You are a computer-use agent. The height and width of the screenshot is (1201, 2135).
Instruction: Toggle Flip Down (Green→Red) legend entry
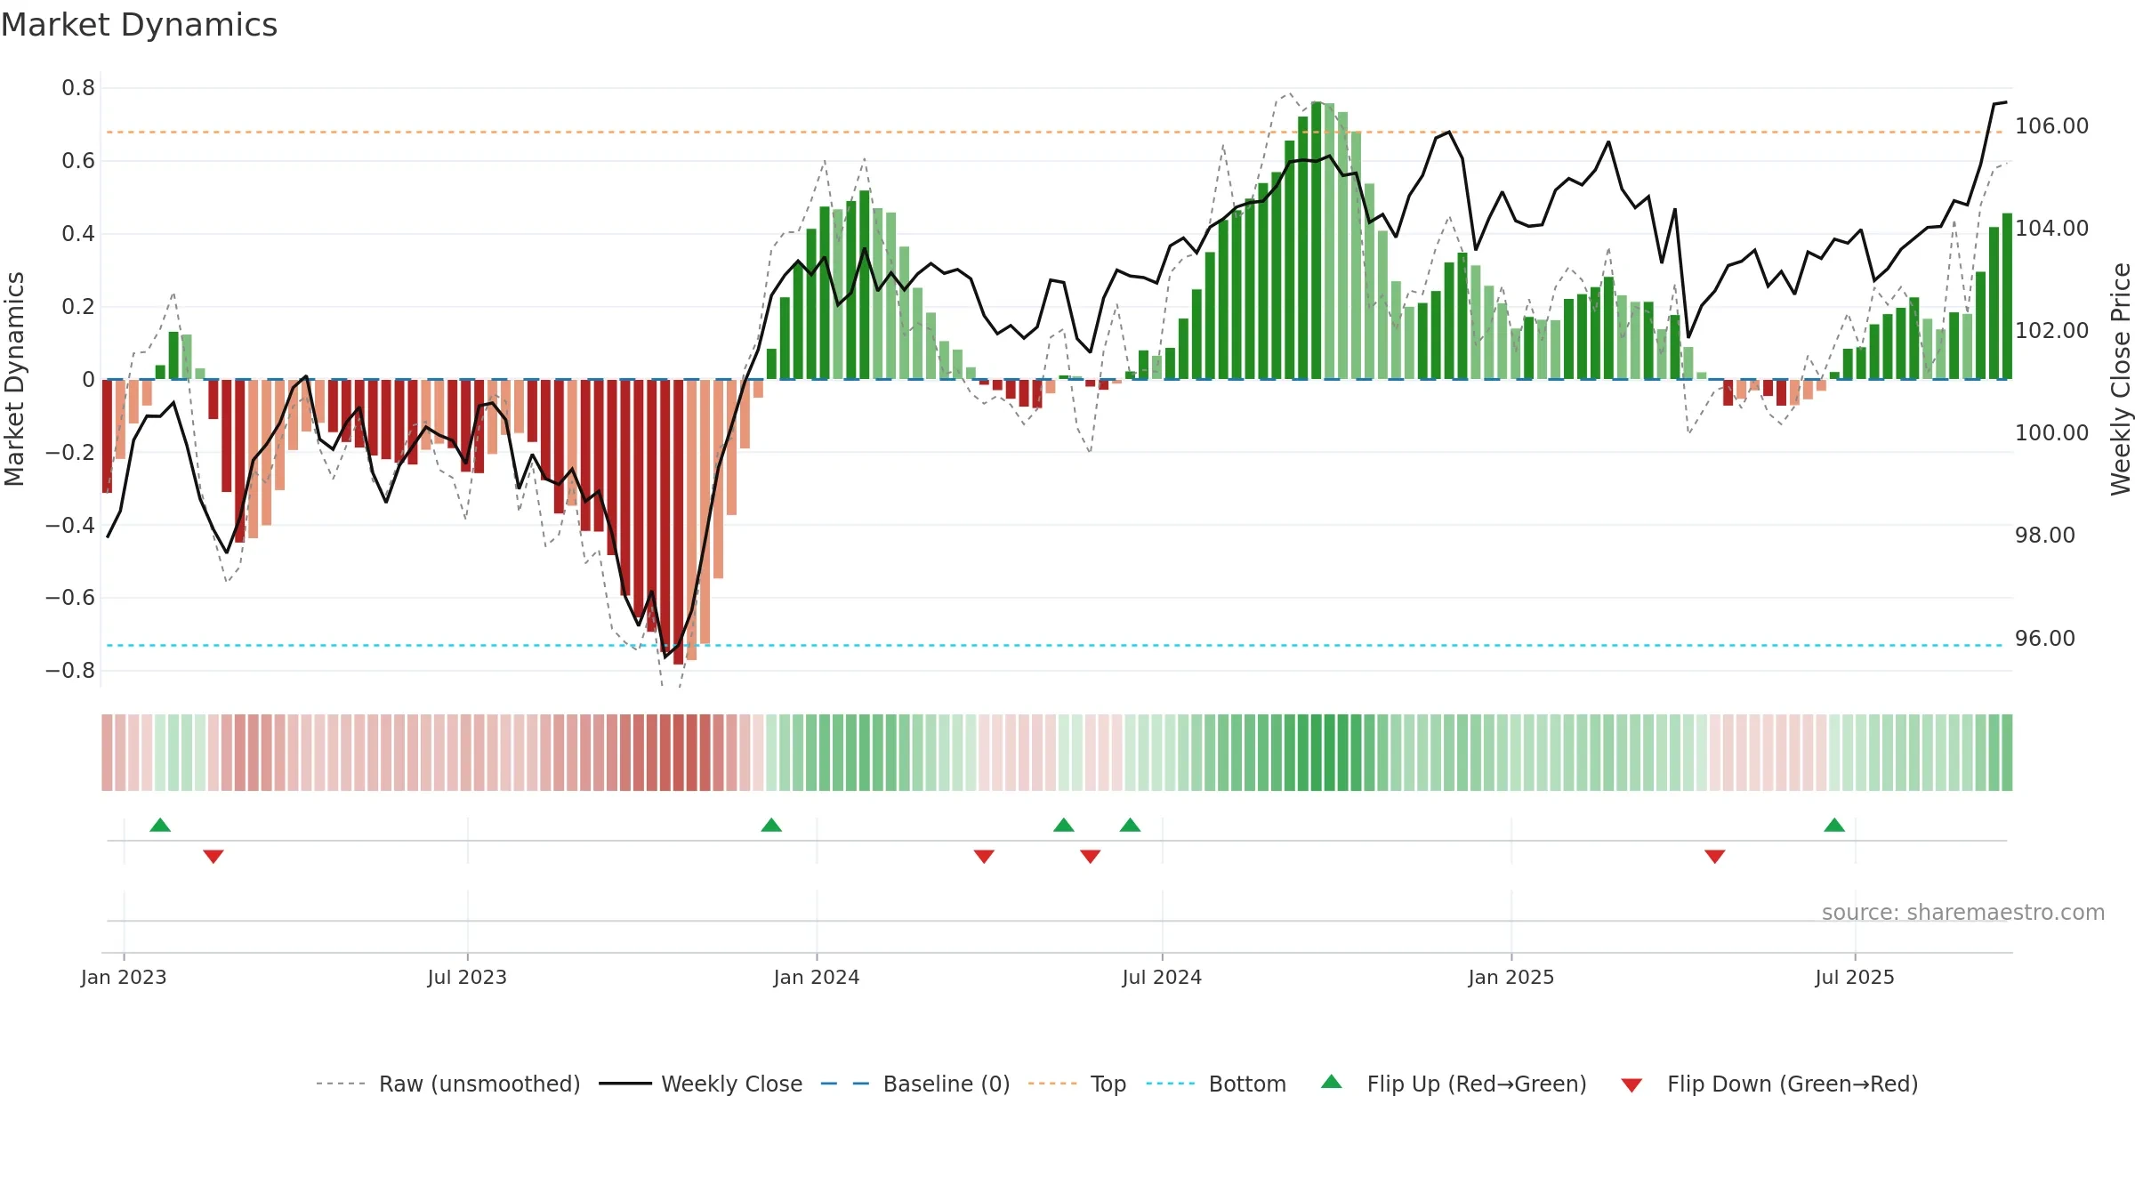[1768, 1084]
